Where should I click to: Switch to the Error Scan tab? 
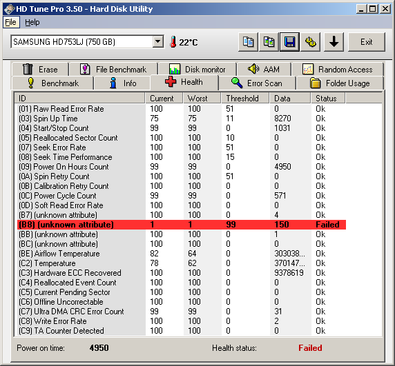click(257, 83)
